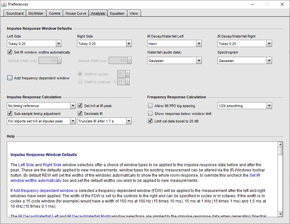Toggle Sub-sample timing adjustment checkbox

click(x=10, y=113)
